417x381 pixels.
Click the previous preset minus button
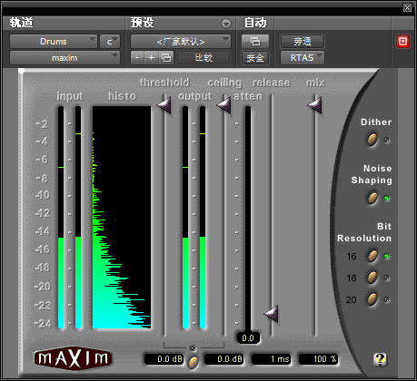pyautogui.click(x=137, y=57)
